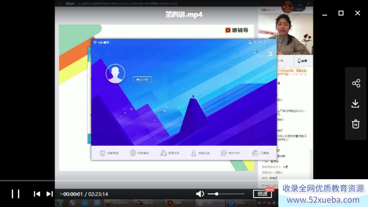Pause the video playback

point(15,194)
